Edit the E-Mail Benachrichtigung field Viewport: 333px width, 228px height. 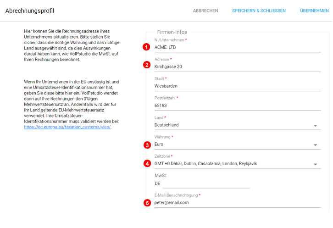[238, 203]
